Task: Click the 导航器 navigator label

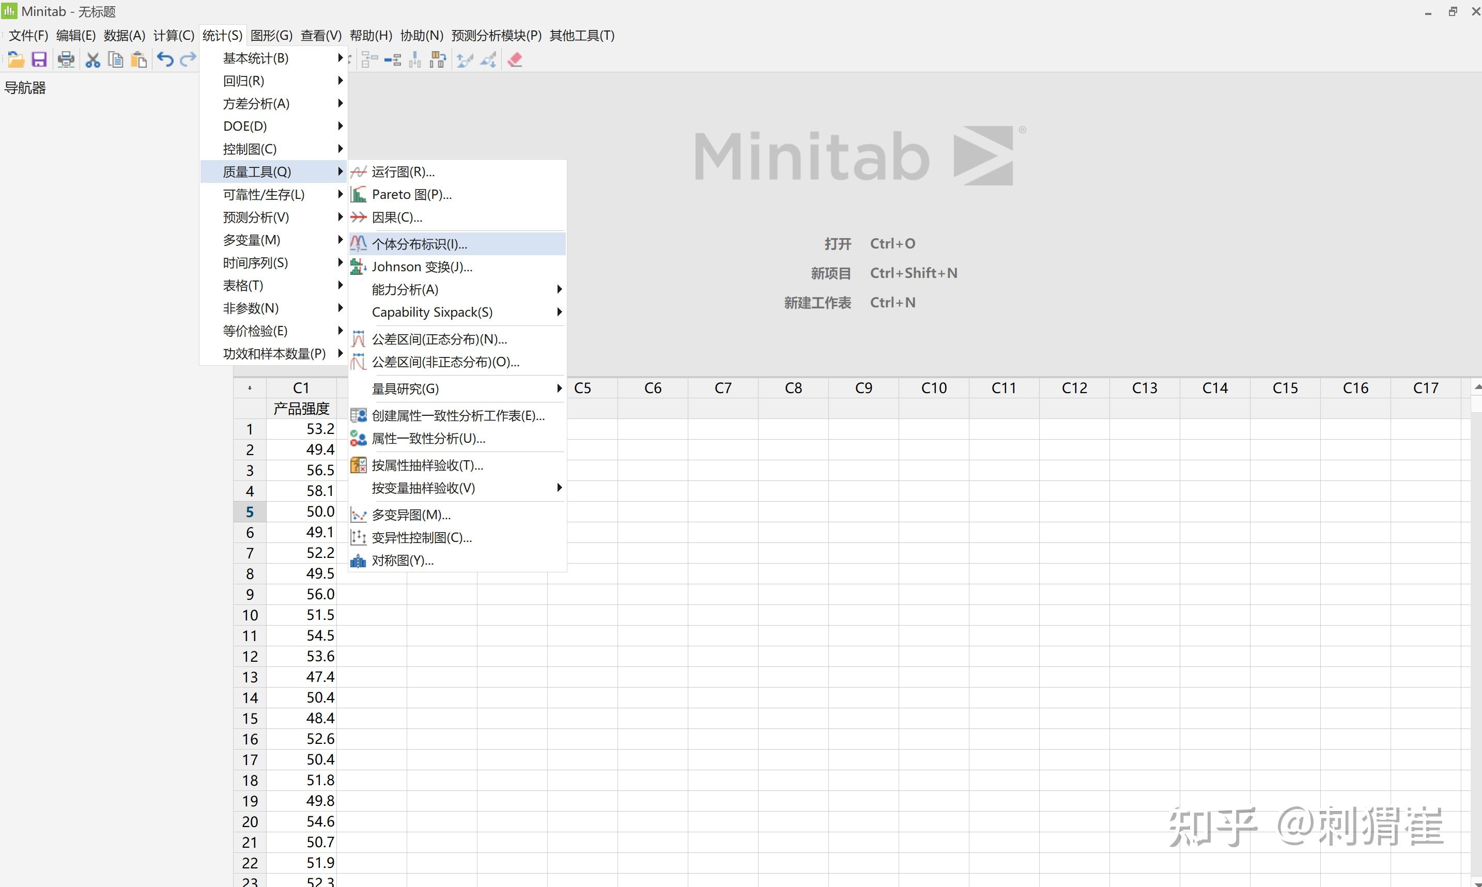Action: (25, 88)
